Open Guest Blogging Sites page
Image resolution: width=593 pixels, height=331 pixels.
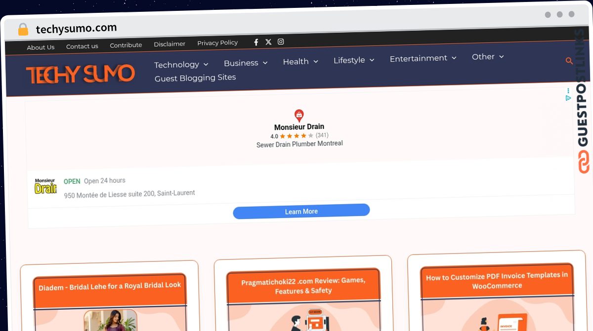pyautogui.click(x=195, y=78)
